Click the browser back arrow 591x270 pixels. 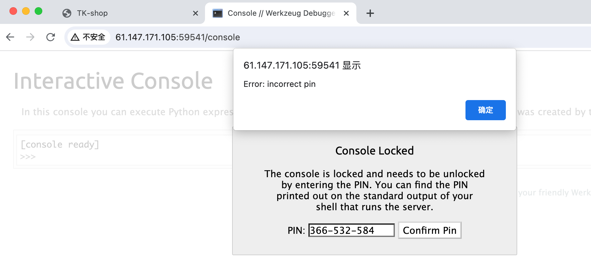tap(10, 37)
